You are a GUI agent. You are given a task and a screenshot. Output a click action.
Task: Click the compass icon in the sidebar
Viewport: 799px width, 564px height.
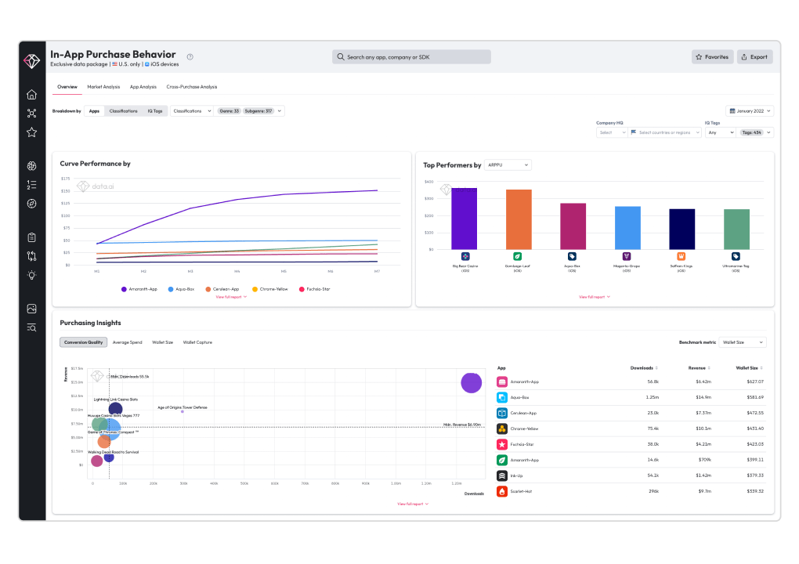click(x=31, y=204)
